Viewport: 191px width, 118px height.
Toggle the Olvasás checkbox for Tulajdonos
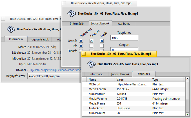pyautogui.click(x=81, y=41)
